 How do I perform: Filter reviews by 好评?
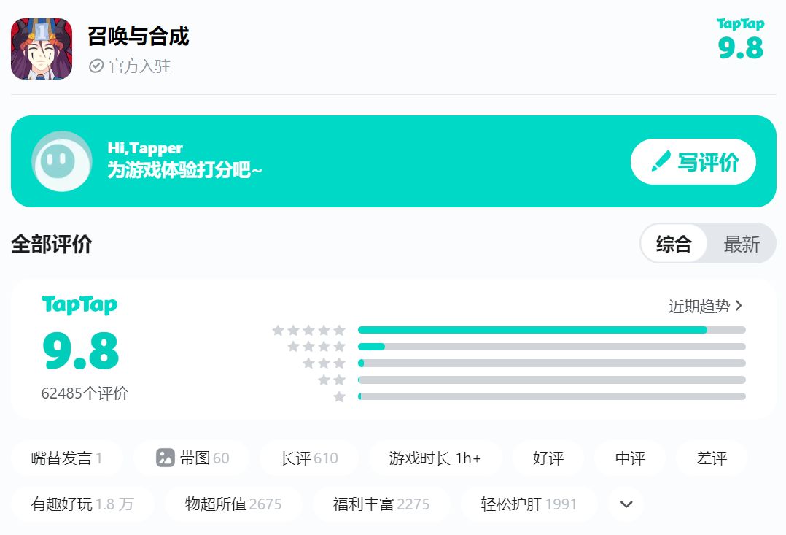pyautogui.click(x=548, y=458)
